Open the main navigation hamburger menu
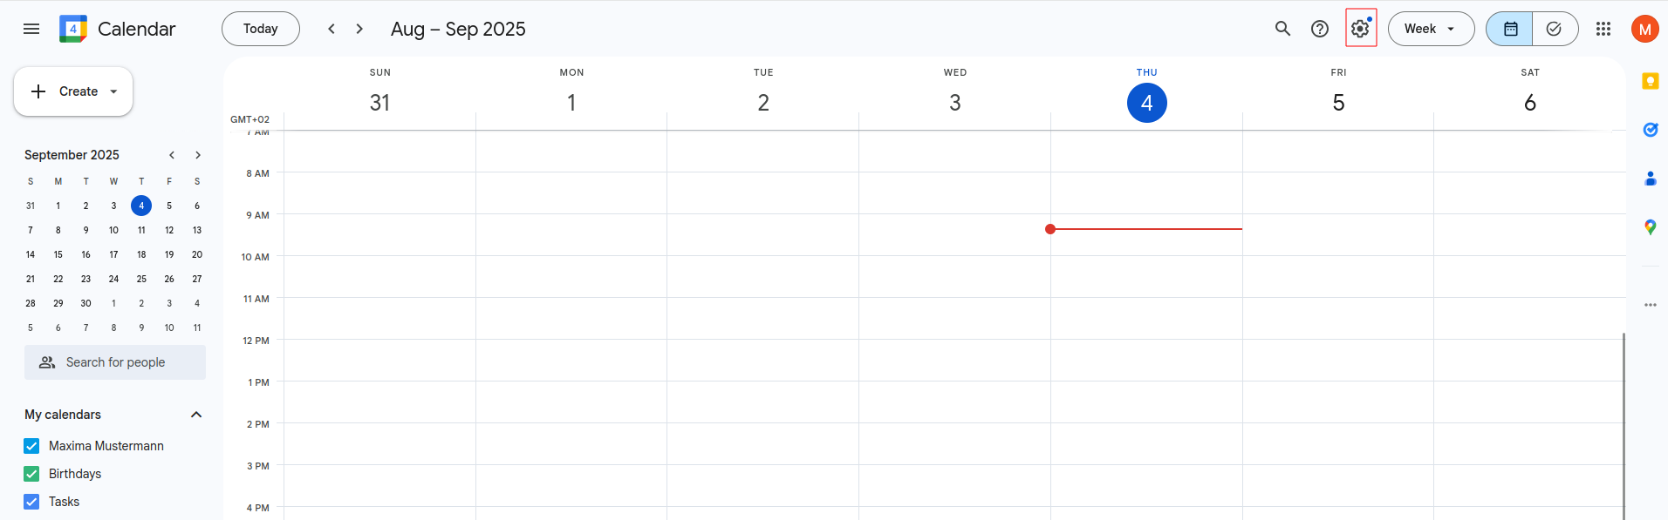The height and width of the screenshot is (520, 1668). point(31,28)
